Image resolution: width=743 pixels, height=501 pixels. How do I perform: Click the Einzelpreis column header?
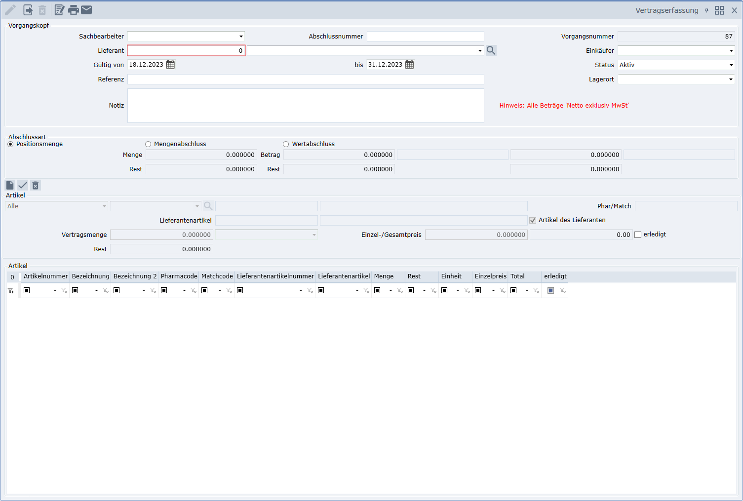tap(490, 276)
